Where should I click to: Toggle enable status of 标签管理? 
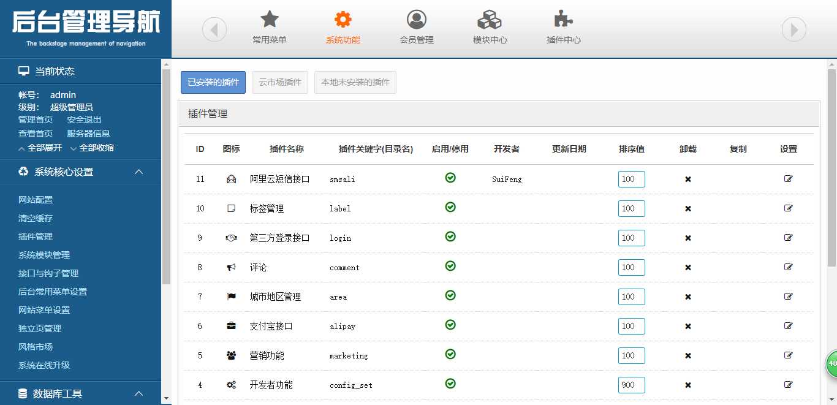[x=450, y=207]
